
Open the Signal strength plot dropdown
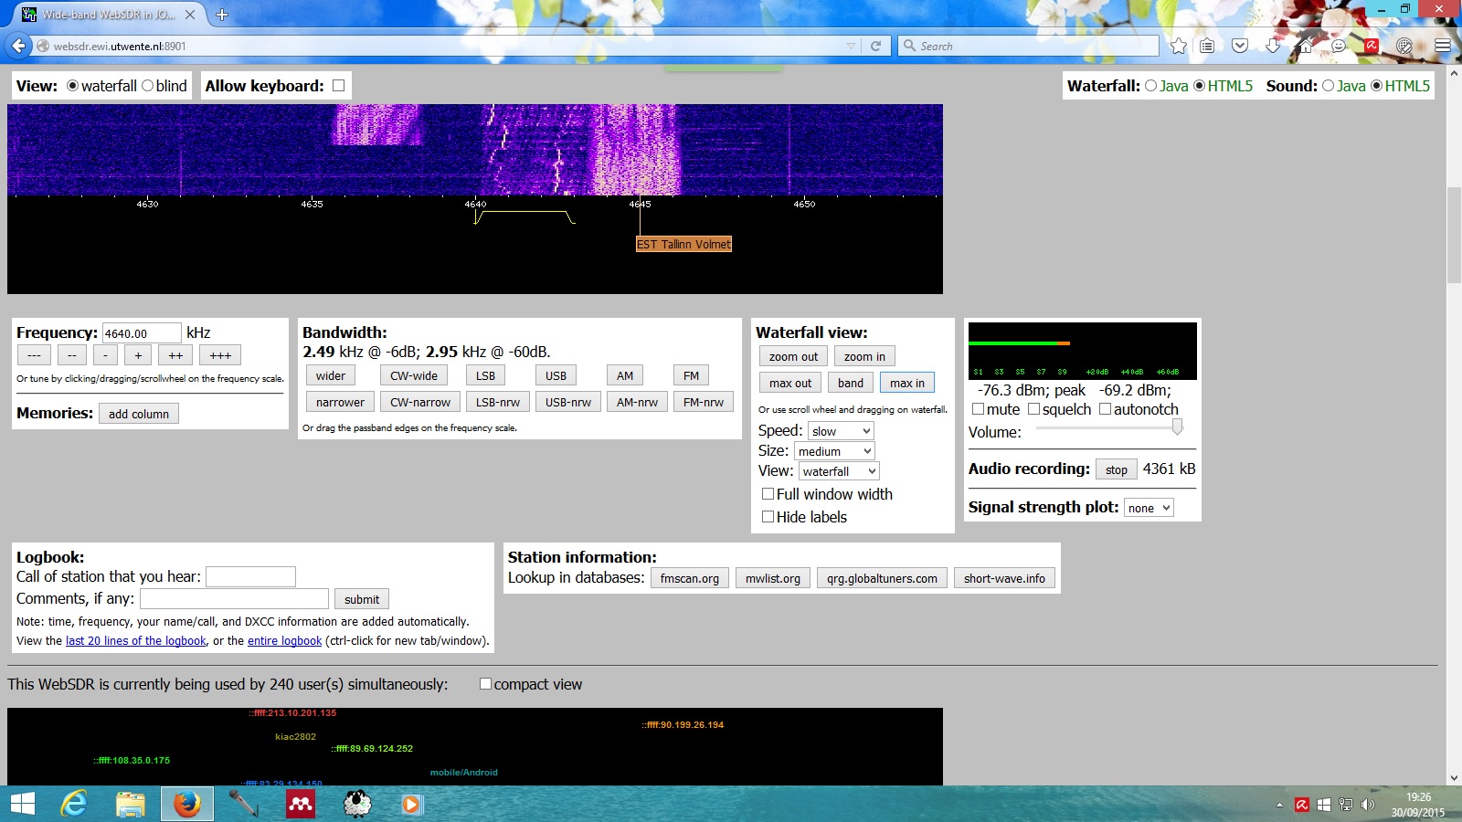(1149, 508)
